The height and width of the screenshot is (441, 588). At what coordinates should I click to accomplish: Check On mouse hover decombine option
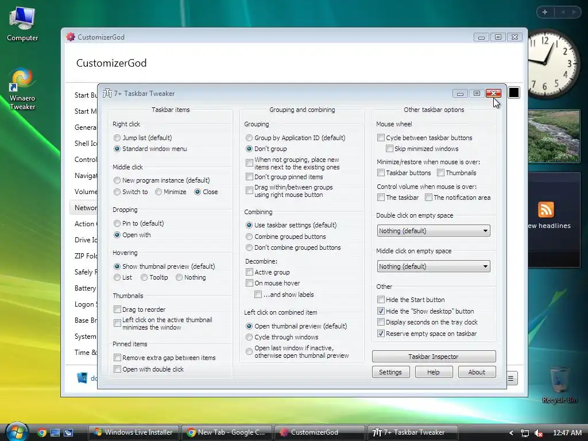pos(273,283)
